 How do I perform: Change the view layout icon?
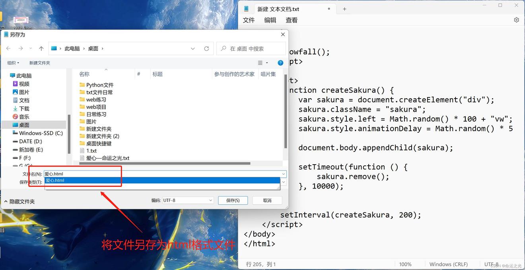pyautogui.click(x=261, y=63)
